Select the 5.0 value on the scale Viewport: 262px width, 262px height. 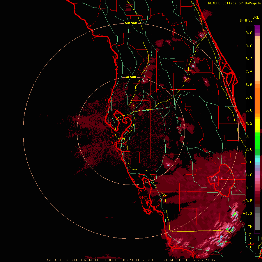coord(249,110)
